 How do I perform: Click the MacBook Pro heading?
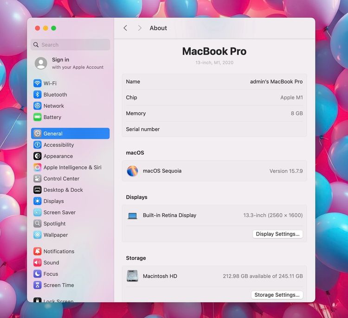[x=214, y=51]
